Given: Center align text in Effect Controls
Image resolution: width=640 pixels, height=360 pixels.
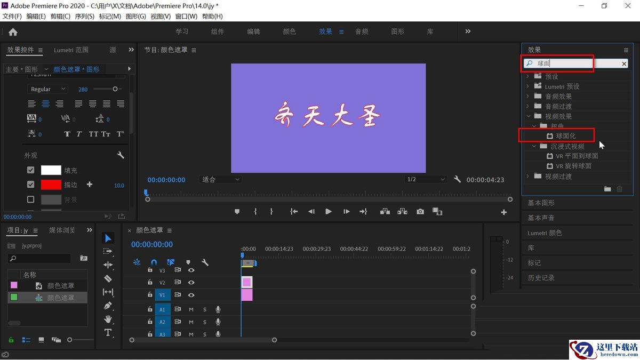Looking at the screenshot, I should coord(46,103).
